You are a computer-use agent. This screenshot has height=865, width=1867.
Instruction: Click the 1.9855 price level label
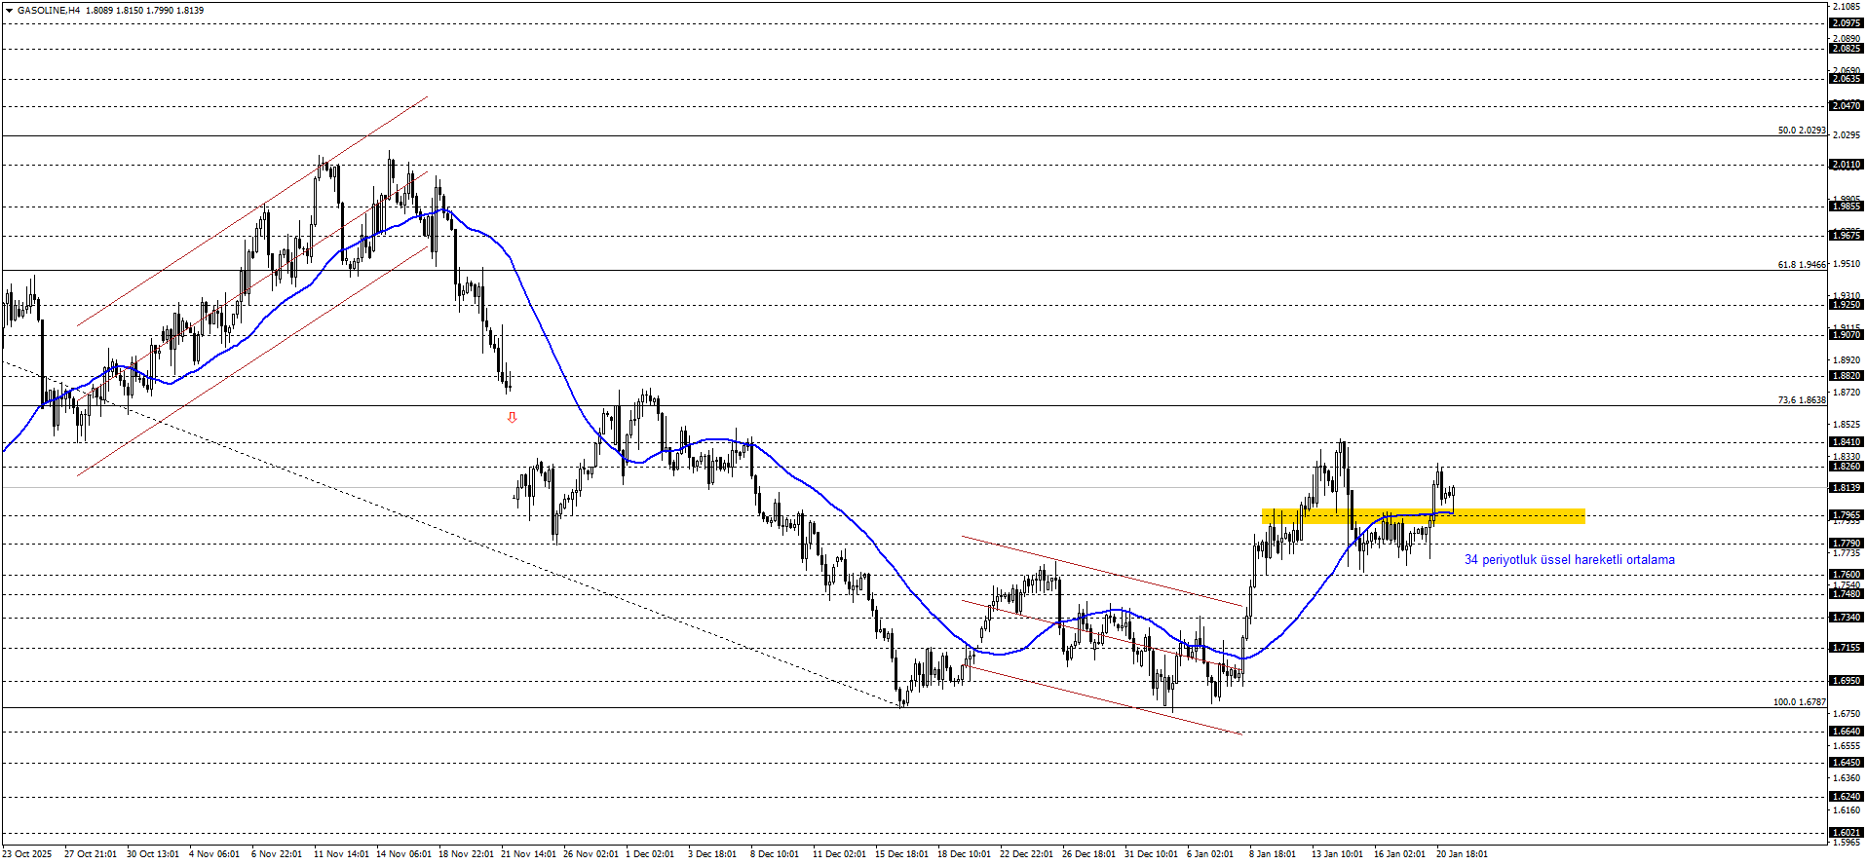point(1847,207)
